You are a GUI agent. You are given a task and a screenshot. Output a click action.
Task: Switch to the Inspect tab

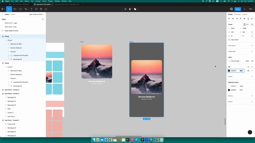[245, 14]
